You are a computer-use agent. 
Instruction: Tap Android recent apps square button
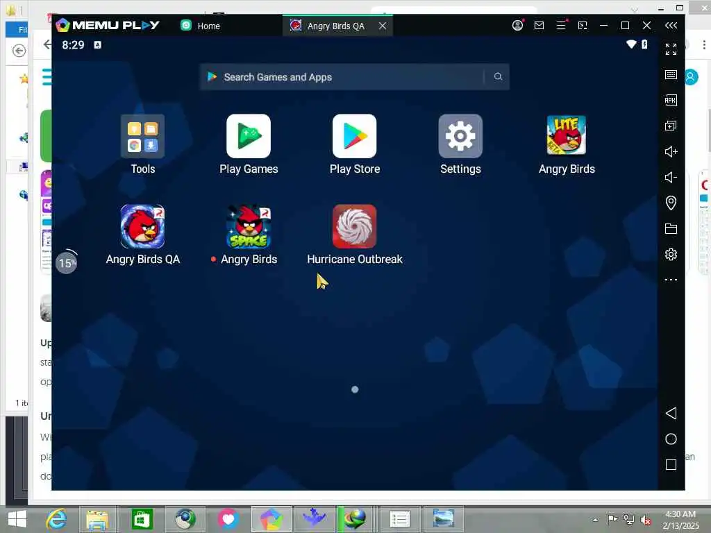671,464
